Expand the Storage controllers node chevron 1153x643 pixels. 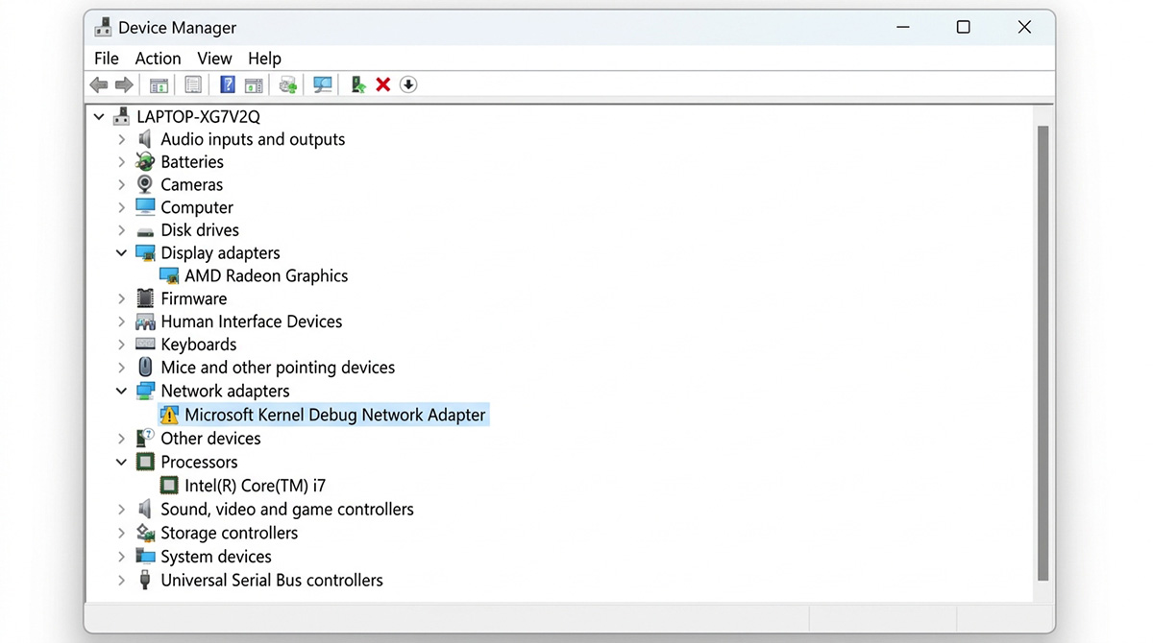pos(121,533)
